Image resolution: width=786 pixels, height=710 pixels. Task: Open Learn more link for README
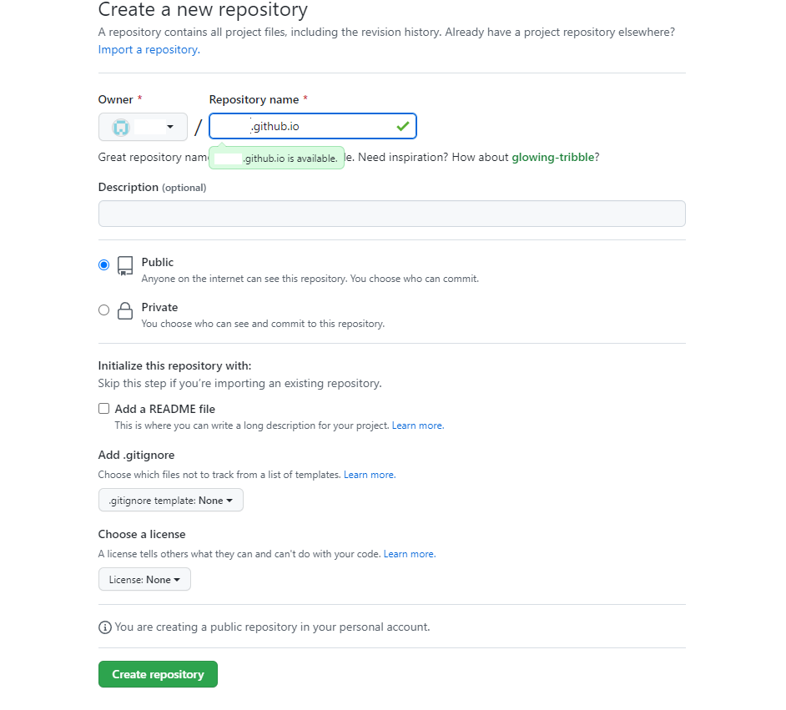[417, 425]
